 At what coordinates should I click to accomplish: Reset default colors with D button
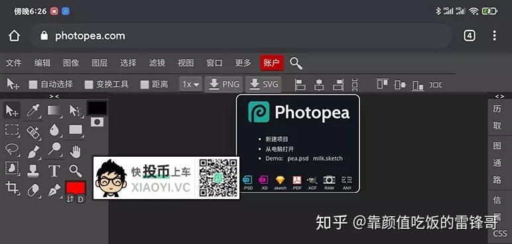81,199
